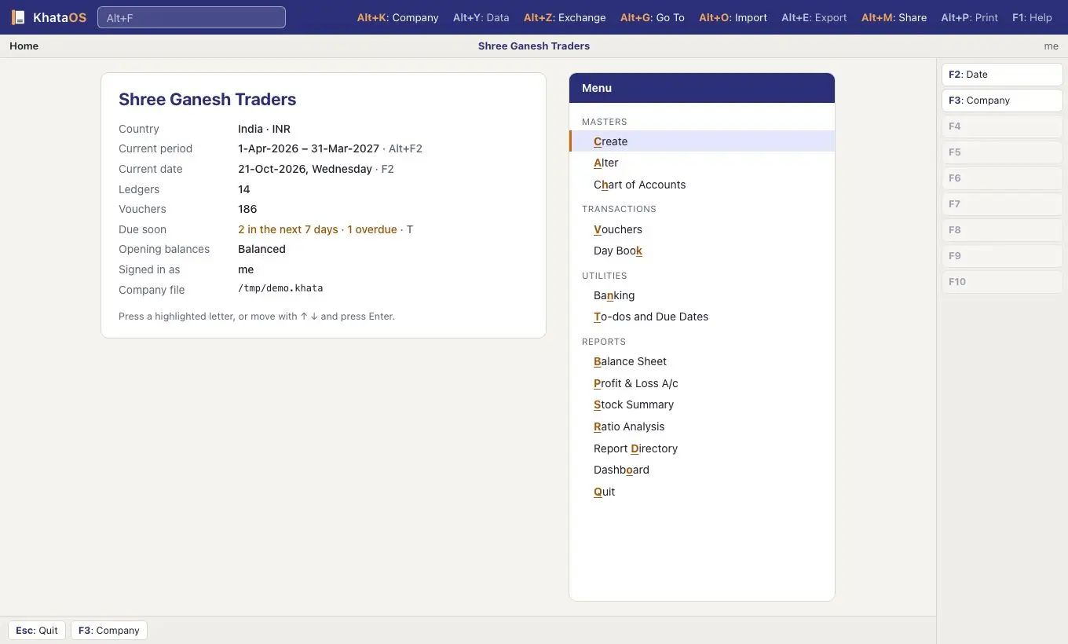1068x644 pixels.
Task: Open the Alt+P Print menu
Action: tap(969, 17)
